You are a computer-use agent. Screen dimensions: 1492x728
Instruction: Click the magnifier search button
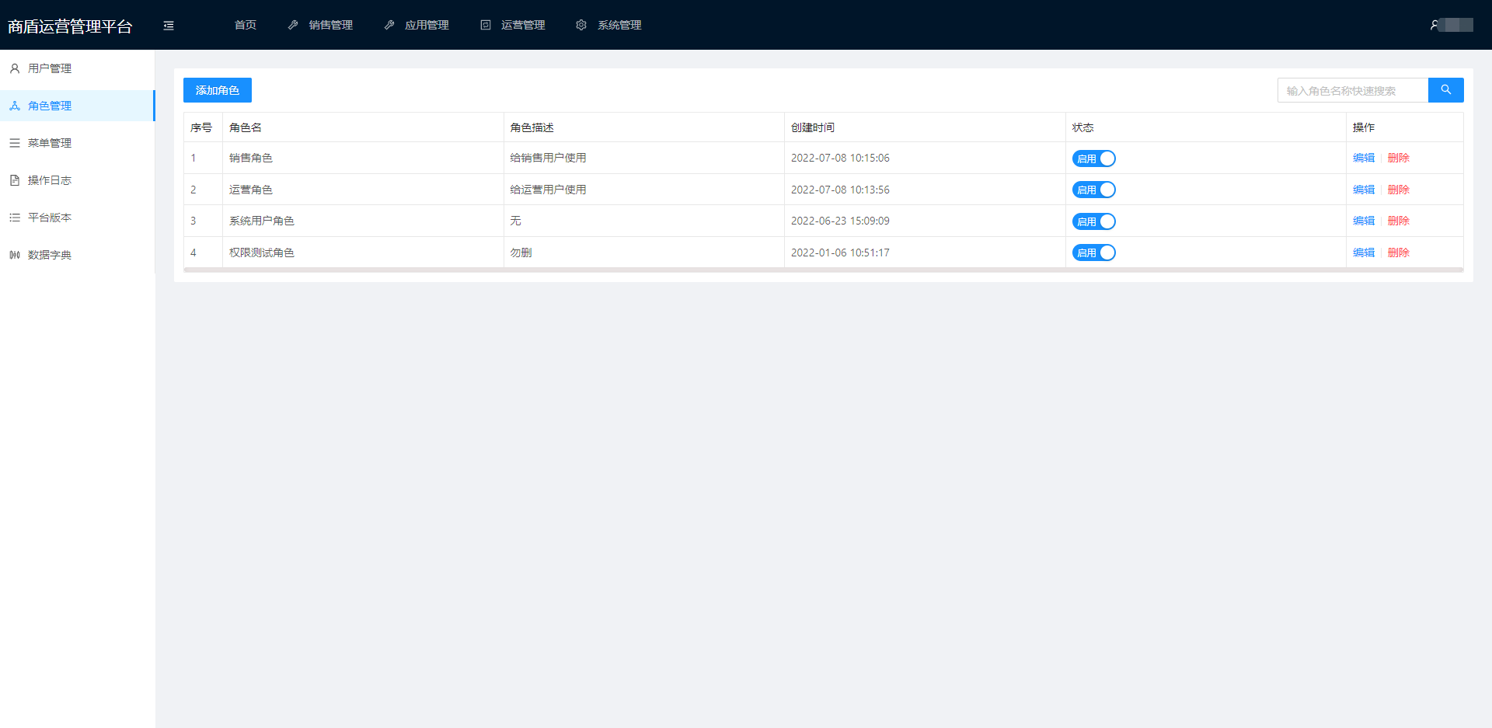(1446, 90)
